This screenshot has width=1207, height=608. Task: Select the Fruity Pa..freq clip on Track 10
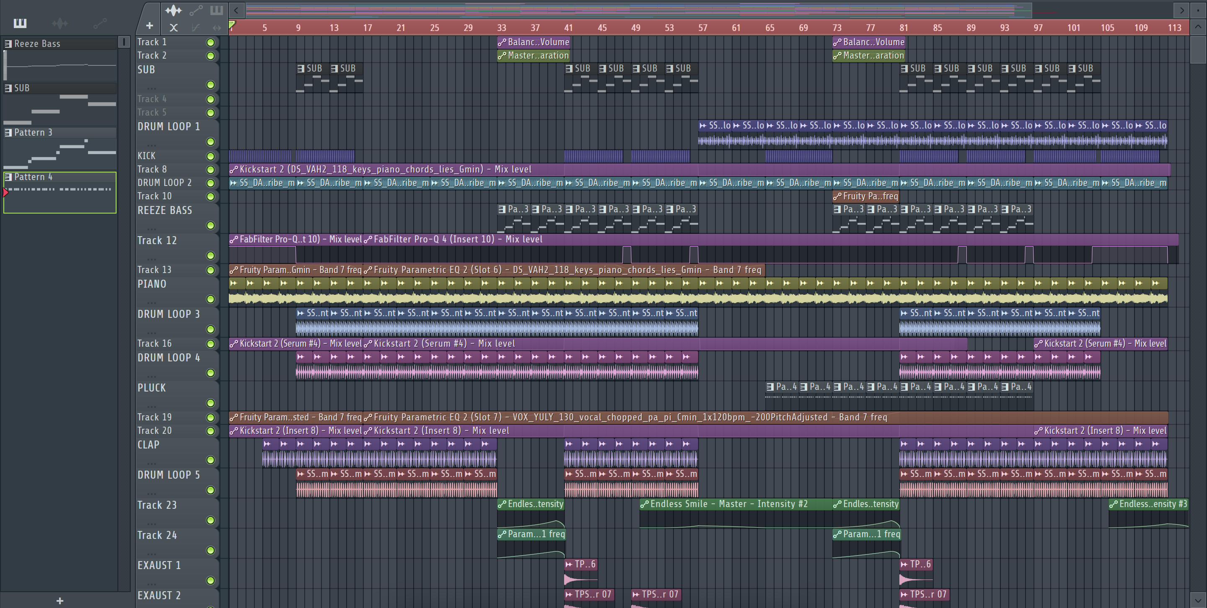(x=866, y=196)
